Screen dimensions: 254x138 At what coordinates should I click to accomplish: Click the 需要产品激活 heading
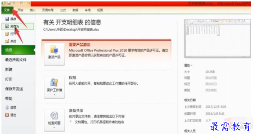(x=79, y=45)
